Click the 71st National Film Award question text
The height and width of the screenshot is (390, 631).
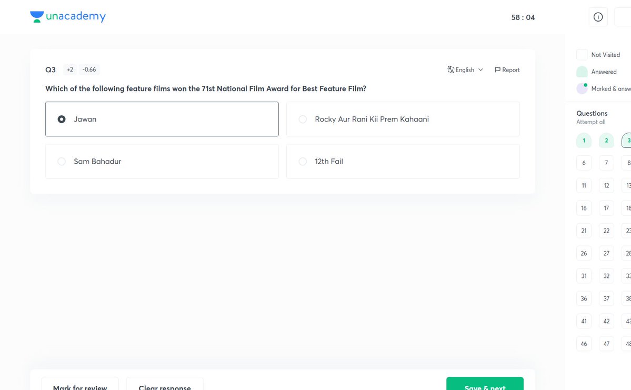pos(206,88)
